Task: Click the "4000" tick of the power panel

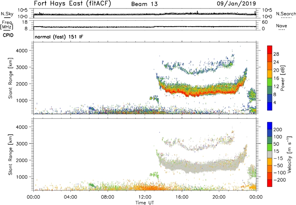Action: click(21, 51)
